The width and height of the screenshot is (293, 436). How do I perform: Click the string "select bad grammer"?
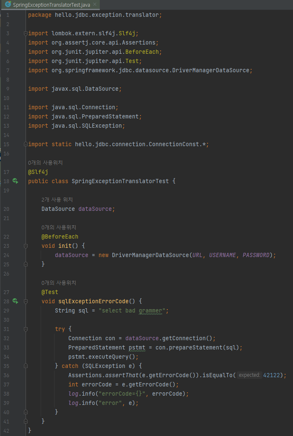click(132, 310)
